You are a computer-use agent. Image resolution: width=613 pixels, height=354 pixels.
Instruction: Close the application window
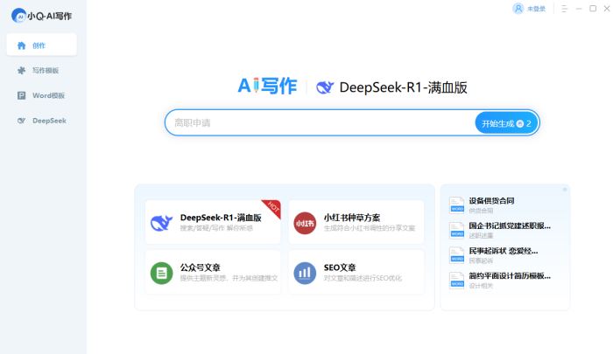click(x=607, y=9)
